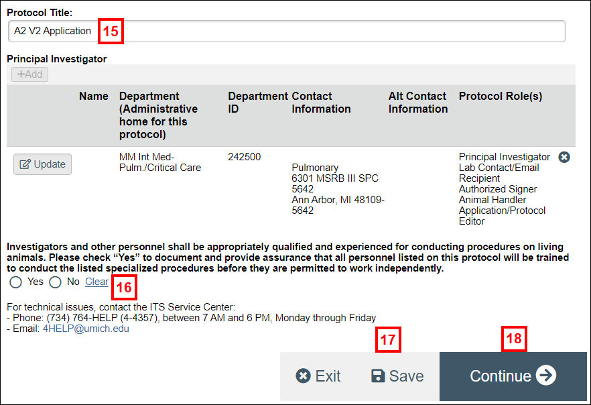Click the red callout marker 18

pos(514,340)
